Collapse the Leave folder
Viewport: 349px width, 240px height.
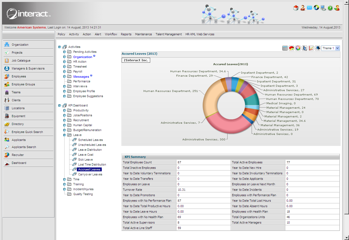[x=65, y=135]
